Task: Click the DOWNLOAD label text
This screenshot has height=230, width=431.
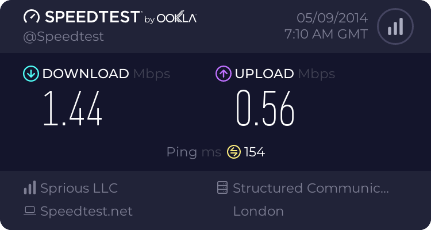Action: pyautogui.click(x=86, y=74)
